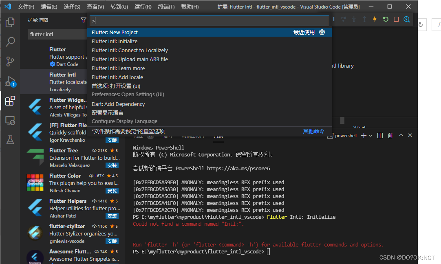Screen dimensions: 441x264
Task: Run Flutter Intl: Initialize command
Action: [209, 41]
